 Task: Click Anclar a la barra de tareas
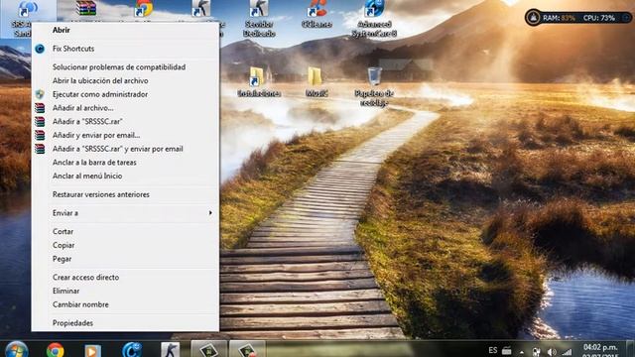125,163
